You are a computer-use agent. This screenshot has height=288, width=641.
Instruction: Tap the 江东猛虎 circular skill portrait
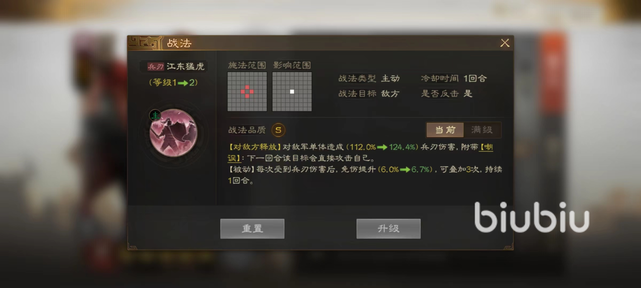[x=173, y=133]
